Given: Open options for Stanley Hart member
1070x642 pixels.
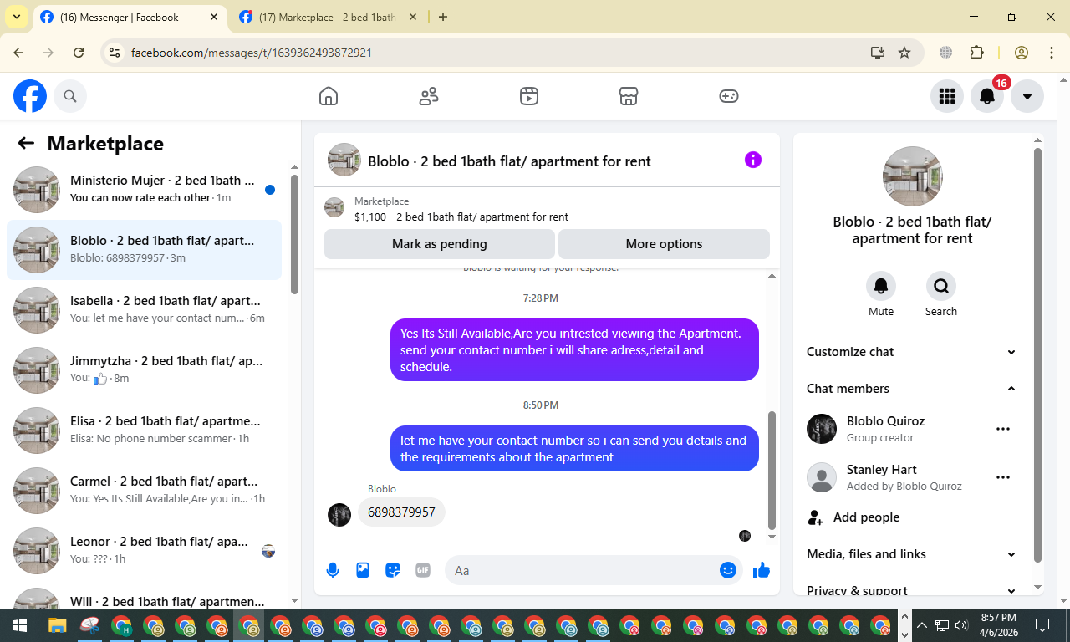Looking at the screenshot, I should pos(1003,477).
